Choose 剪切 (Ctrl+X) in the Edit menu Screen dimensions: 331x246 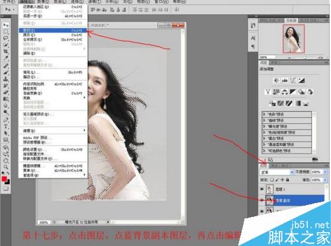[x=53, y=30]
